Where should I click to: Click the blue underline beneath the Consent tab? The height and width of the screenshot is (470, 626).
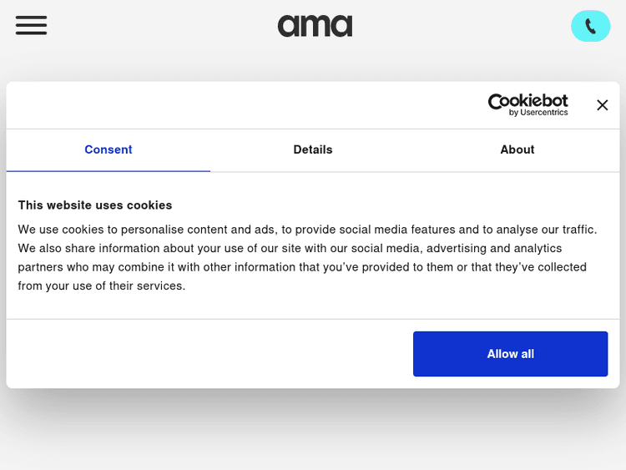click(x=109, y=170)
